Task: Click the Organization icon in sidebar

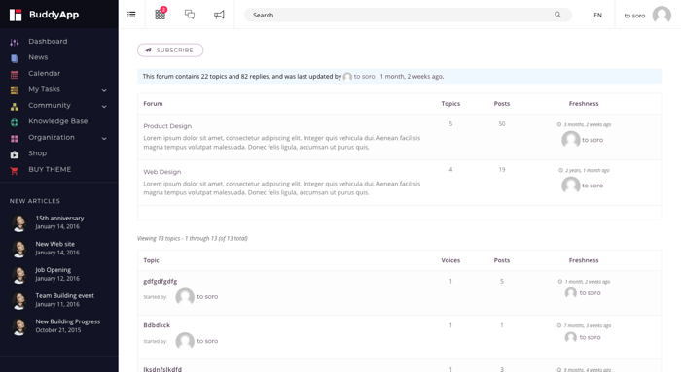Action: click(x=15, y=138)
